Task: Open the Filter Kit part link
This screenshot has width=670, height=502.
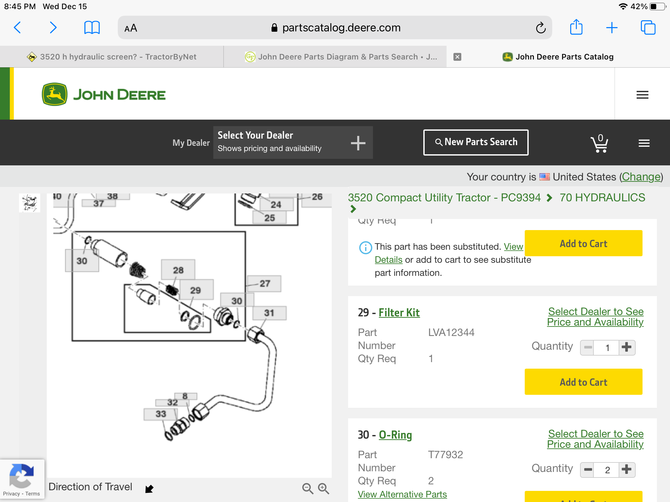Action: [x=399, y=312]
